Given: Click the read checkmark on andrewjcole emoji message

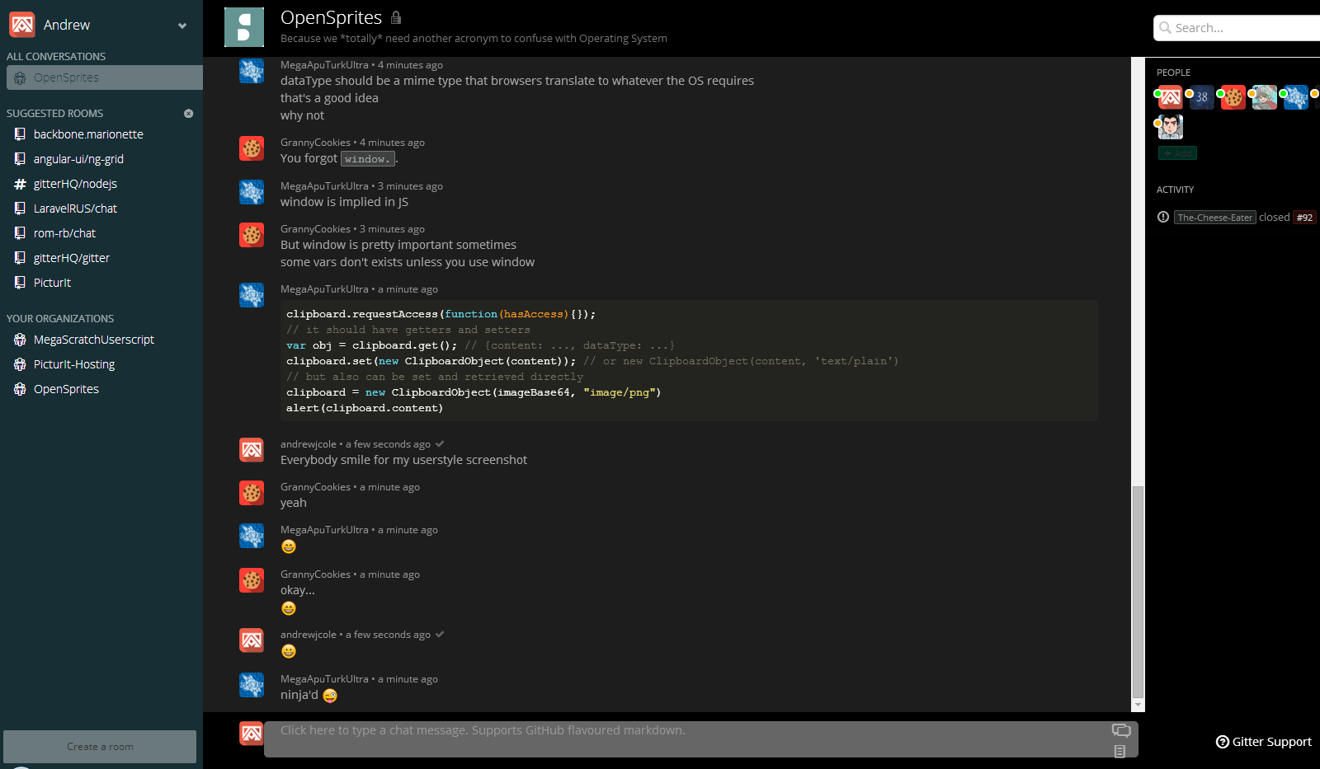Looking at the screenshot, I should pyautogui.click(x=440, y=635).
